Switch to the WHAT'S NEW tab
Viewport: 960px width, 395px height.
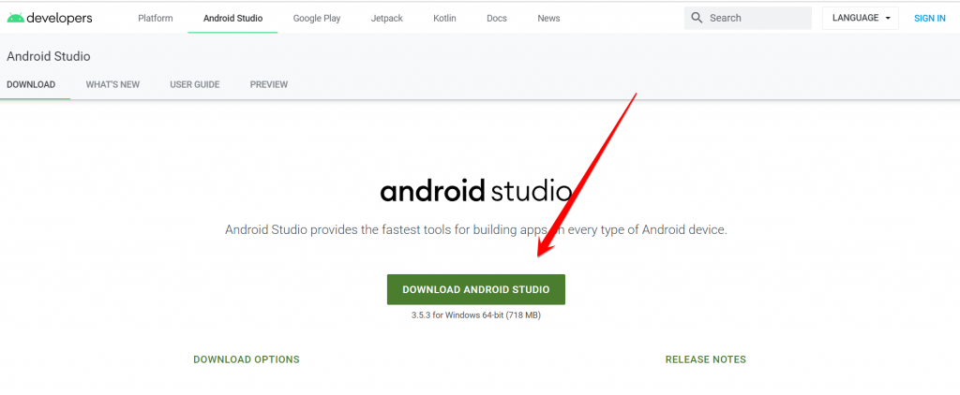click(112, 84)
